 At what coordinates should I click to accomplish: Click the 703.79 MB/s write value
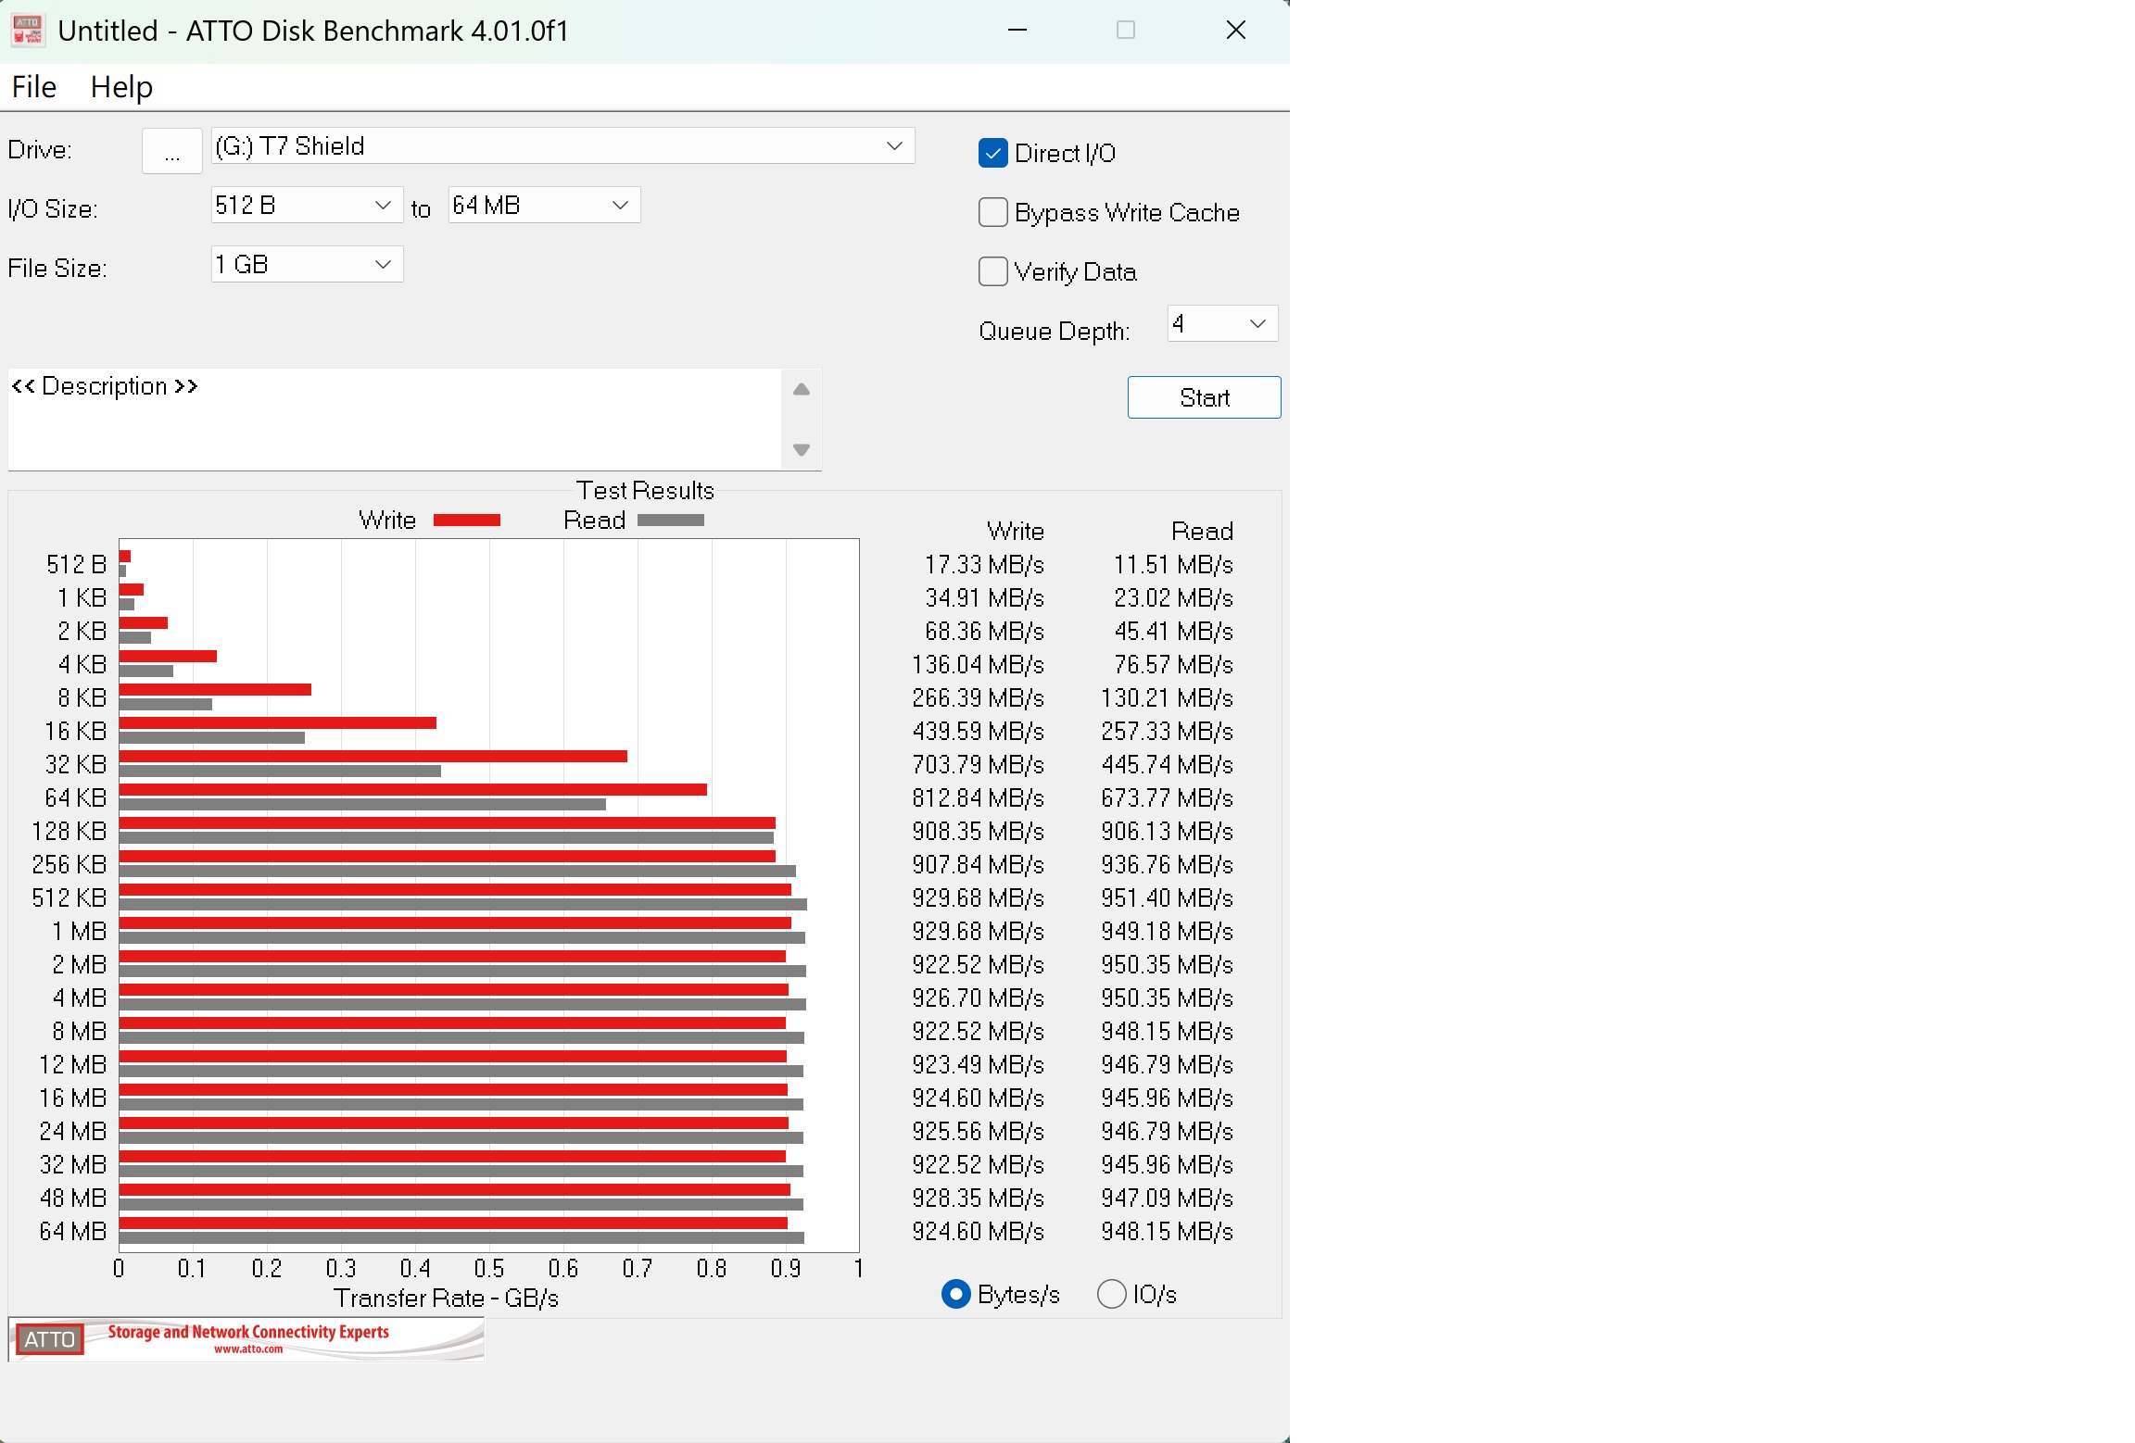[x=979, y=765]
